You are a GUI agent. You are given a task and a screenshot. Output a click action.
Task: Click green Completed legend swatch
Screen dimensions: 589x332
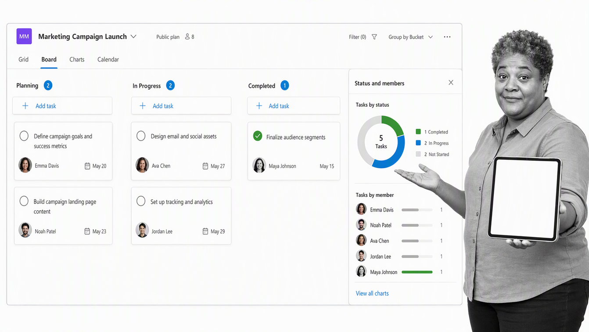[418, 131]
